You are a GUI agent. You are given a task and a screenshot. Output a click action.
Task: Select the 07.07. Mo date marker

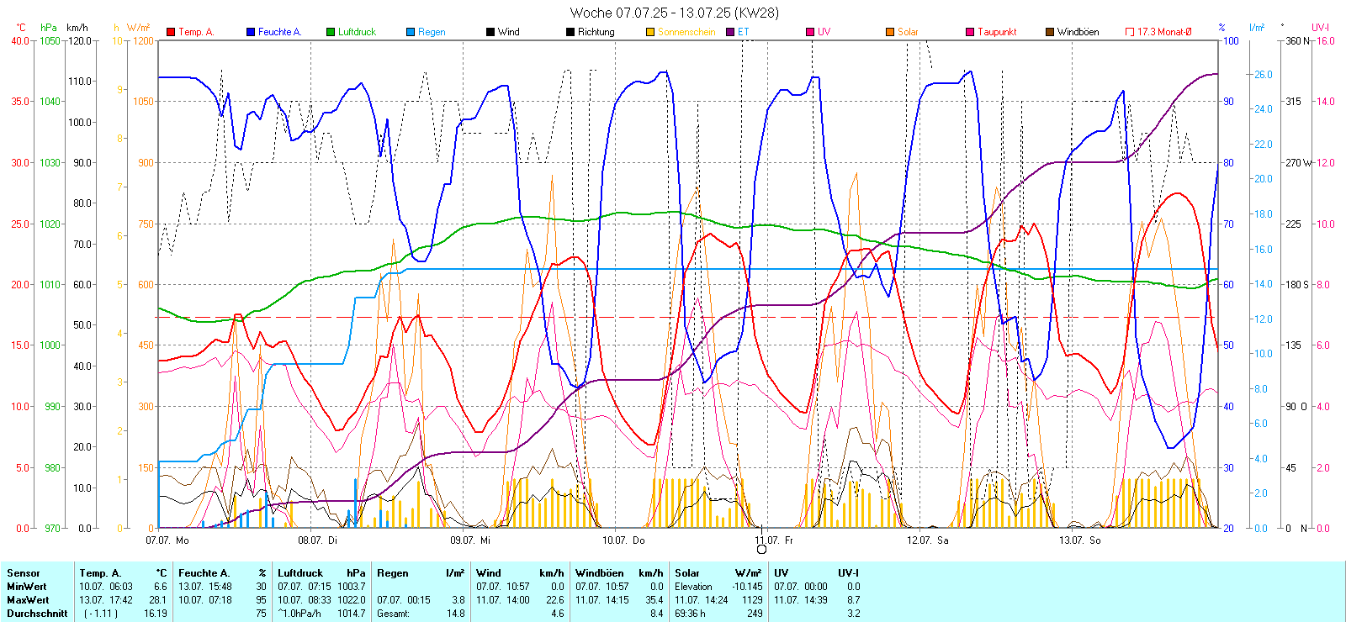tap(167, 540)
